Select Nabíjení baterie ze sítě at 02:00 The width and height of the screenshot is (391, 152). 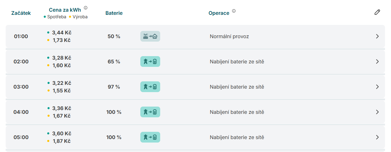click(237, 61)
